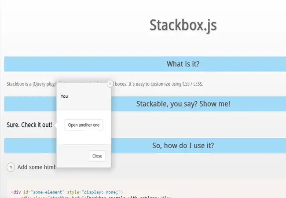Click the "Add some html:" step text
This screenshot has width=286, height=198.
pyautogui.click(x=37, y=167)
